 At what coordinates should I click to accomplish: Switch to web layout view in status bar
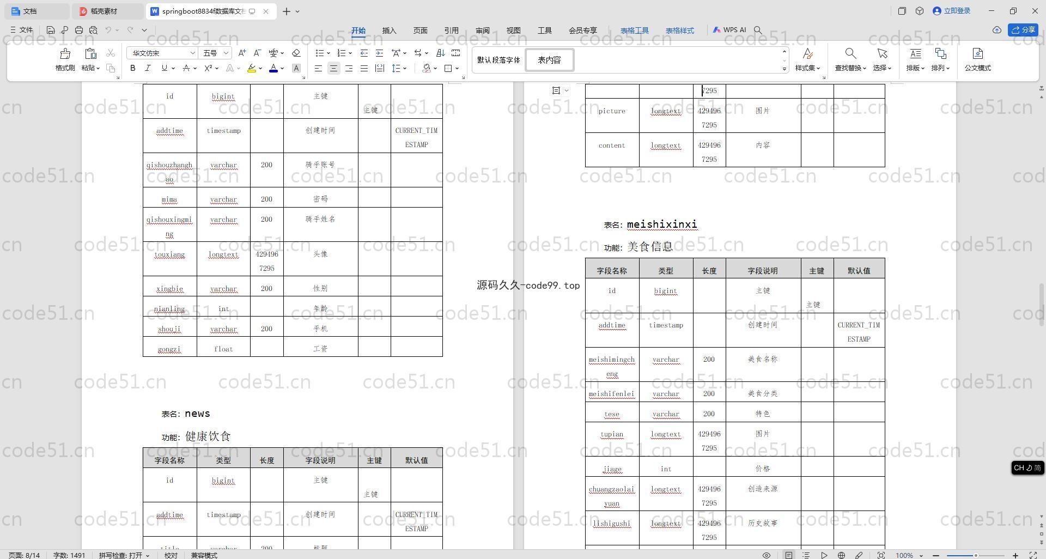point(841,555)
